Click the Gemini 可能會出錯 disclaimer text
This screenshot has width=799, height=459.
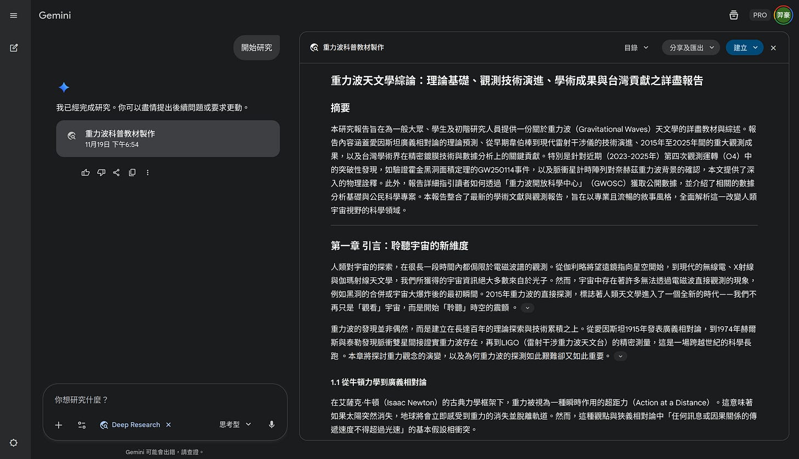165,452
